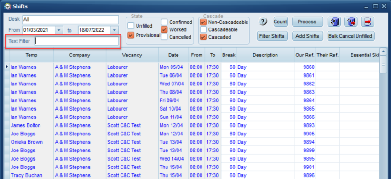Focus the Text Filter input field
The image size is (391, 179).
(x=76, y=41)
